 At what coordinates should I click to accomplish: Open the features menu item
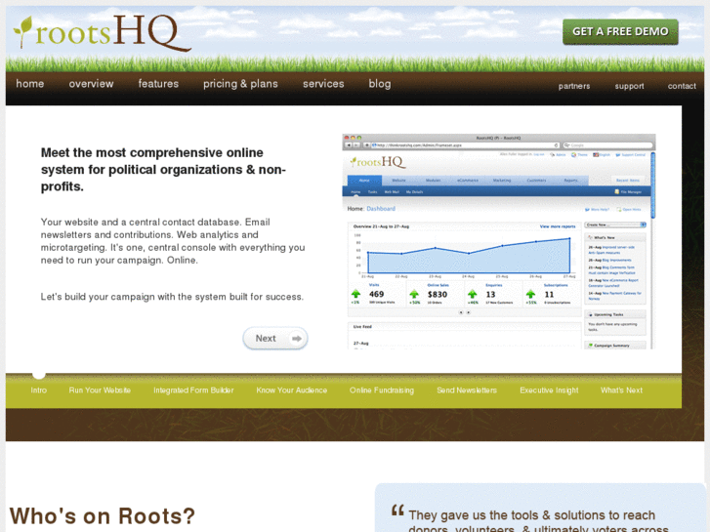(158, 84)
